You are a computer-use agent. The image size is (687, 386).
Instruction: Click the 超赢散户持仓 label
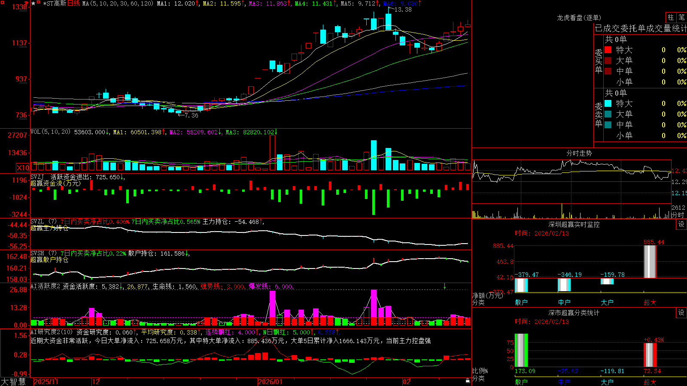pos(49,259)
